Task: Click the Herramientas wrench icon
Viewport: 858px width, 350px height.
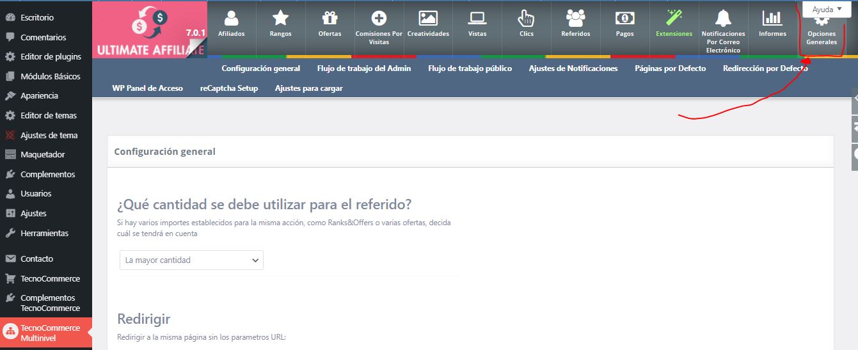Action: tap(10, 233)
